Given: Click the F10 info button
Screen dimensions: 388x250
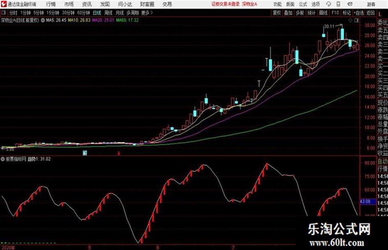Looking at the screenshot, I should tap(335, 13).
